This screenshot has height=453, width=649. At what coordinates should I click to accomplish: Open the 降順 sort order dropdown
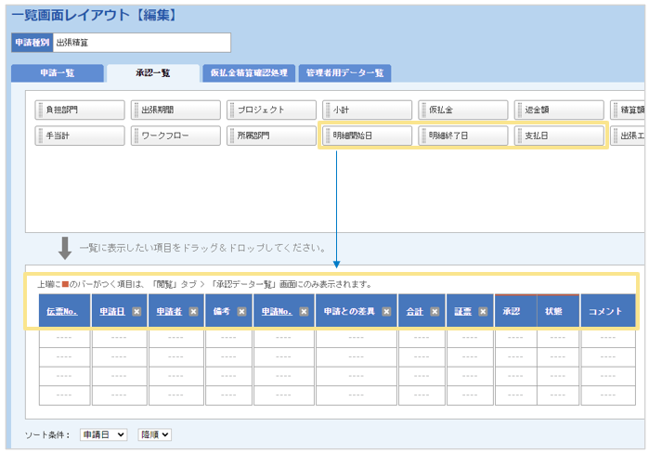tap(155, 434)
